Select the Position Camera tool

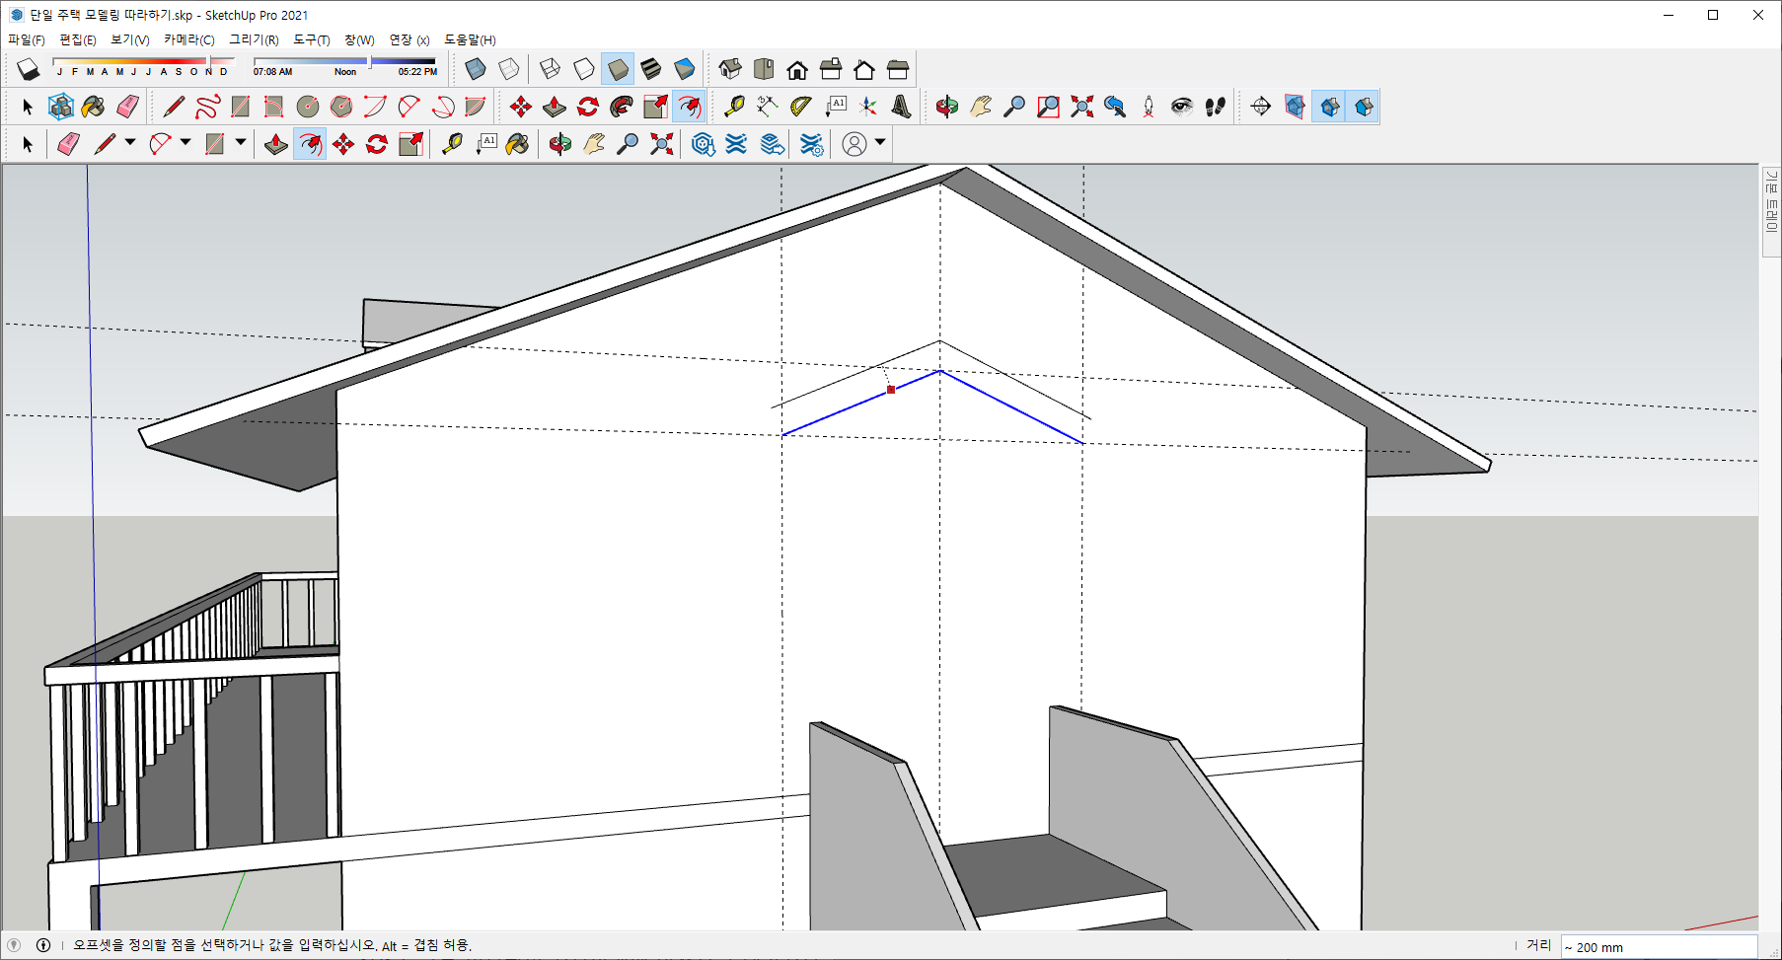pos(1149,107)
